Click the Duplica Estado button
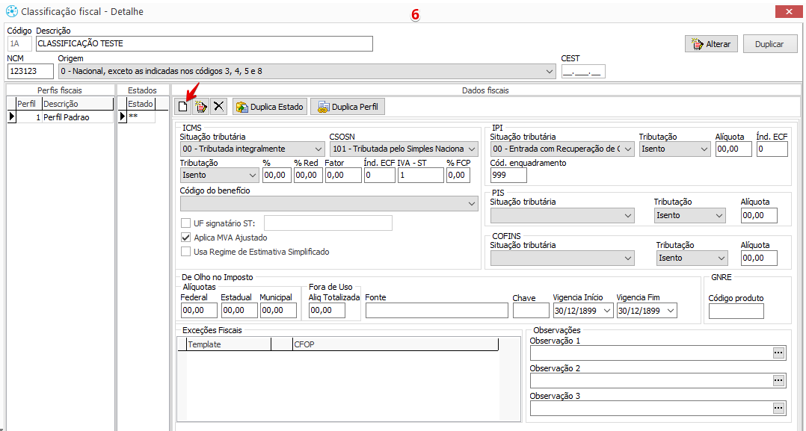 (270, 107)
